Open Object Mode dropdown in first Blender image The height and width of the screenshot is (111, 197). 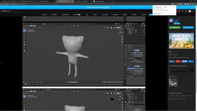(28, 28)
